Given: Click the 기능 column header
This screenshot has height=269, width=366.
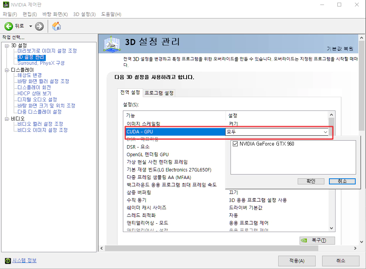Looking at the screenshot, I should (x=174, y=115).
